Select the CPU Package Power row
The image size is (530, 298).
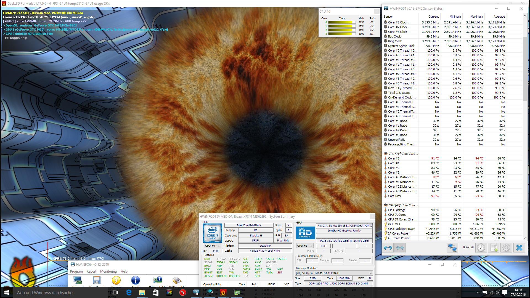(x=444, y=229)
